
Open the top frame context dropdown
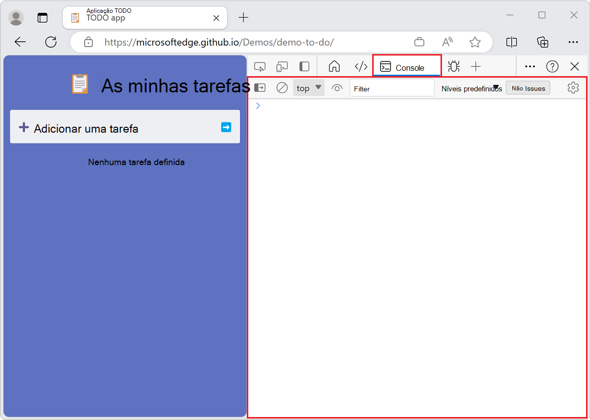point(308,88)
